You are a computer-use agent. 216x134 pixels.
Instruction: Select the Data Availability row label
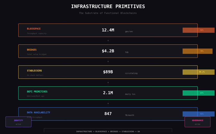(39, 113)
